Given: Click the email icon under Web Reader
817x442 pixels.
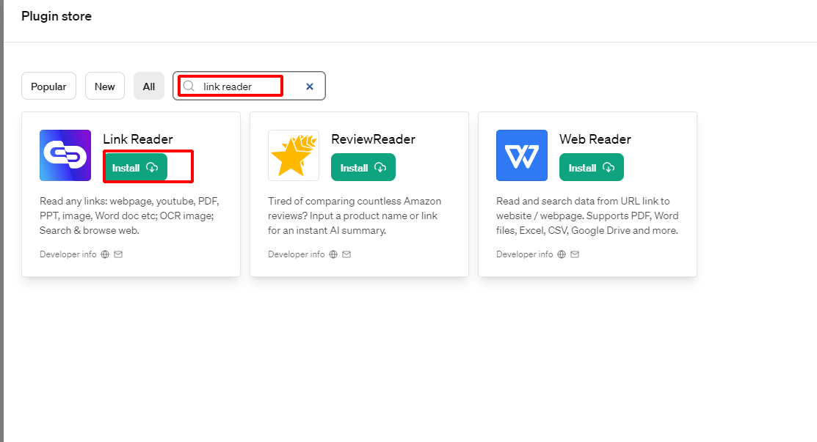Looking at the screenshot, I should coord(575,254).
